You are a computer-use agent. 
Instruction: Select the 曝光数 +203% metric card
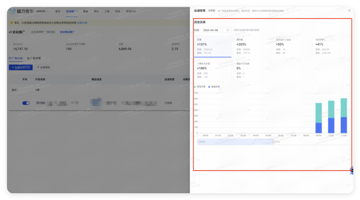point(251,46)
